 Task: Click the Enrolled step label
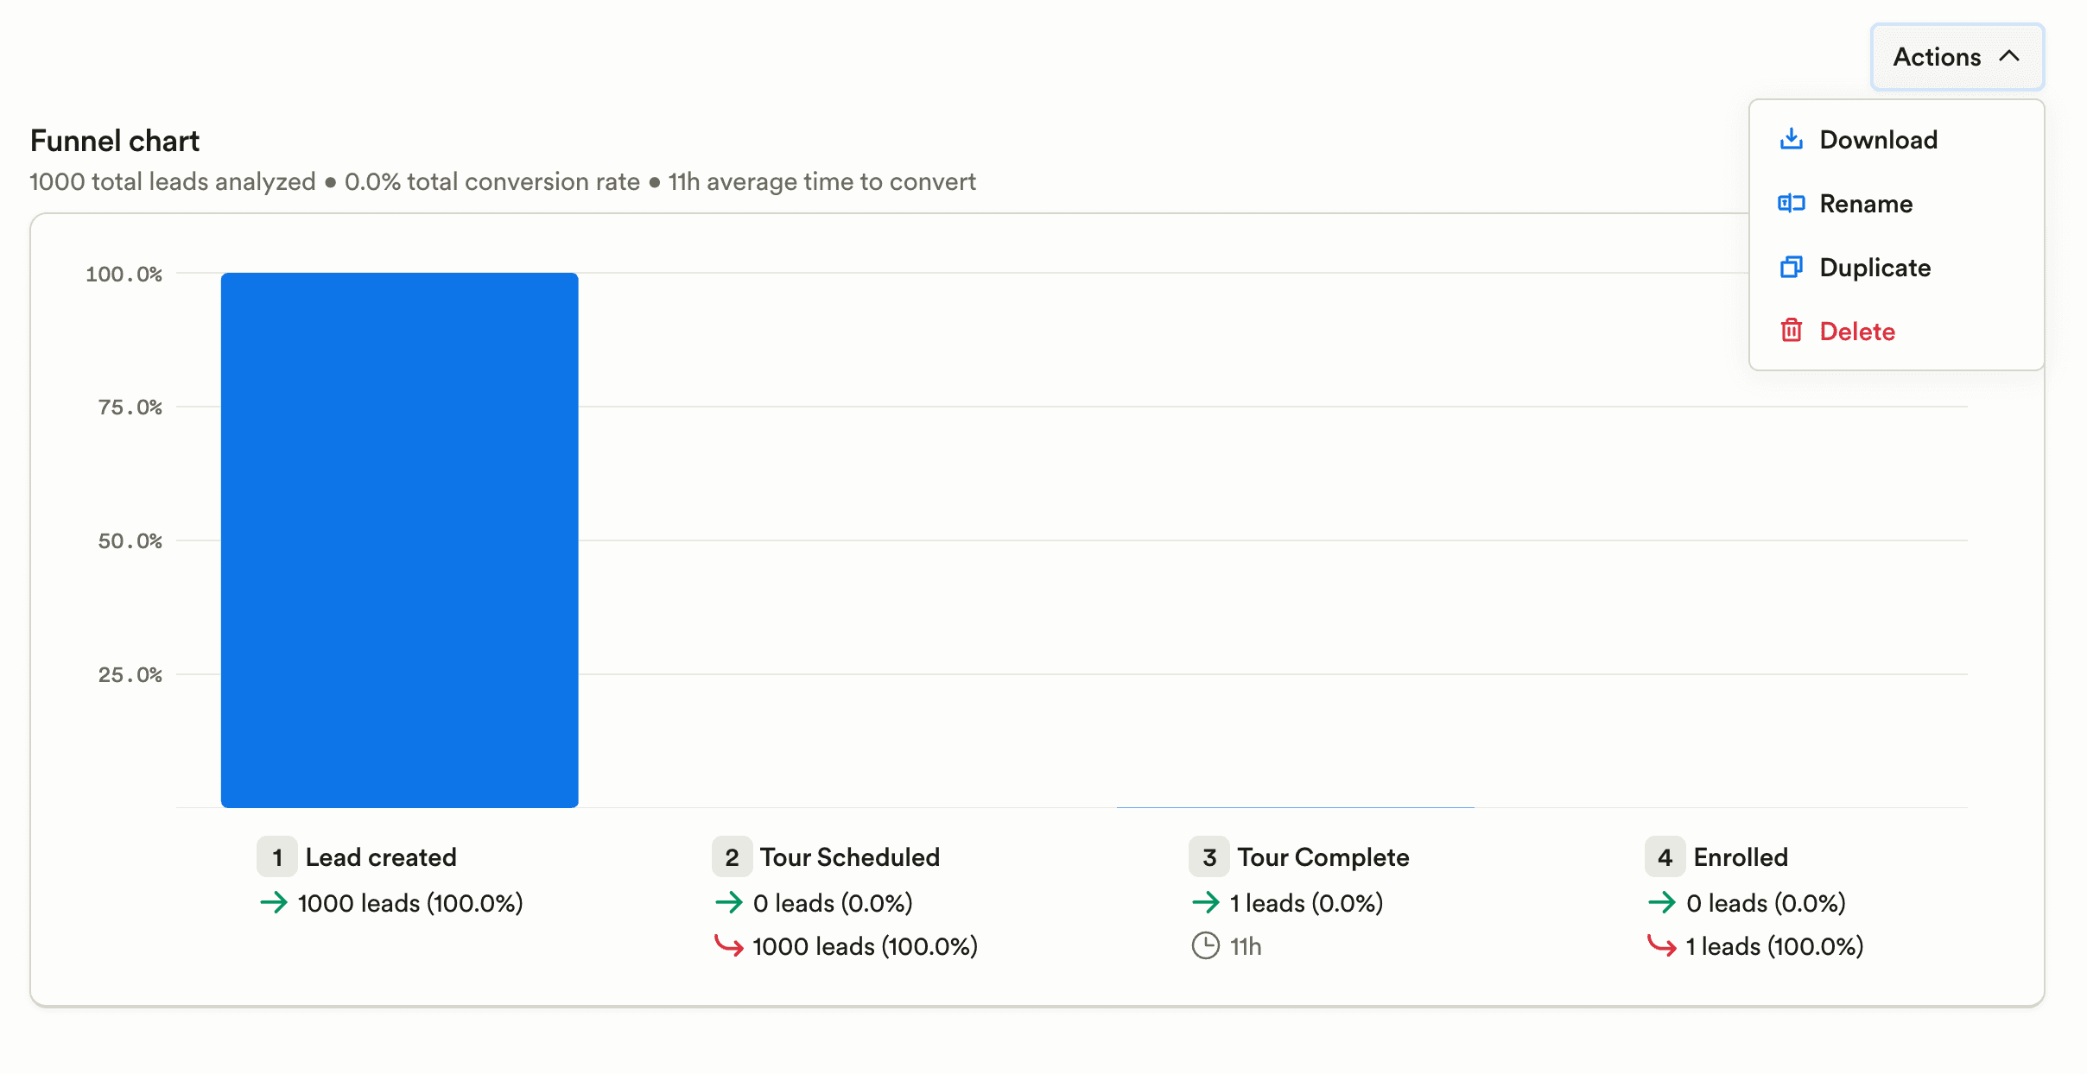[1741, 856]
